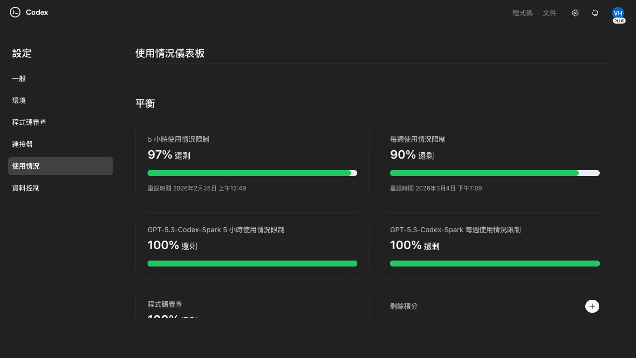This screenshot has width=636, height=358.
Task: Click GPT-5.3-Codex-Spark 5 小時 progress bar
Action: pos(252,264)
